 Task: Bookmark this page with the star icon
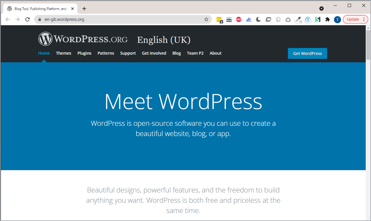(206, 19)
